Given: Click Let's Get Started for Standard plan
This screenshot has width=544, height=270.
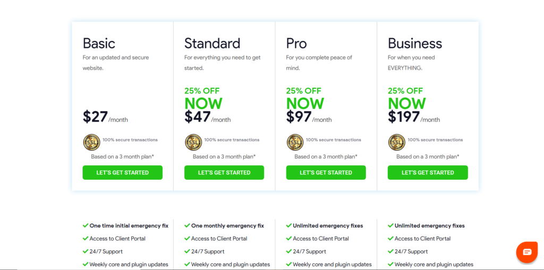Looking at the screenshot, I should (x=224, y=173).
